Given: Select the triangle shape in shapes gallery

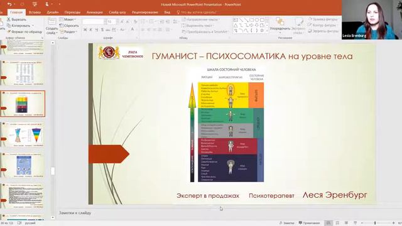Looking at the screenshot, I should (x=236, y=25).
